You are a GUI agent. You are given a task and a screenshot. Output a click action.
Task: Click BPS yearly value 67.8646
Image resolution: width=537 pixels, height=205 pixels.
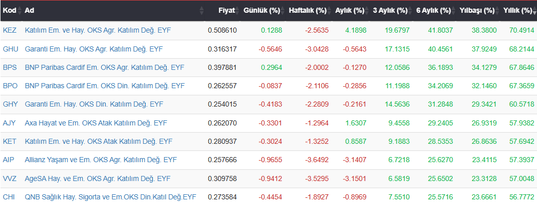pyautogui.click(x=522, y=67)
